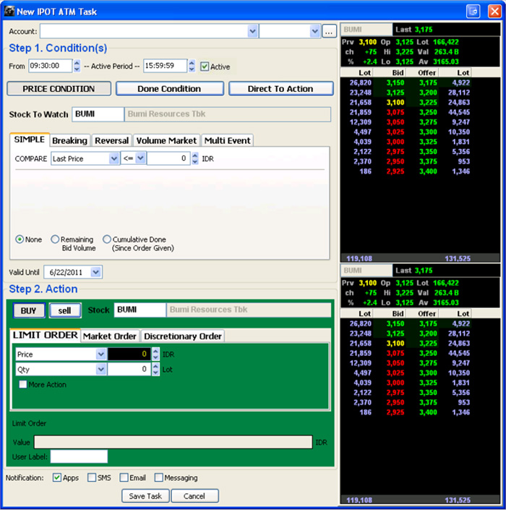This screenshot has width=506, height=510.
Task: Adjust the limit Price IDR spinner
Action: (x=155, y=354)
